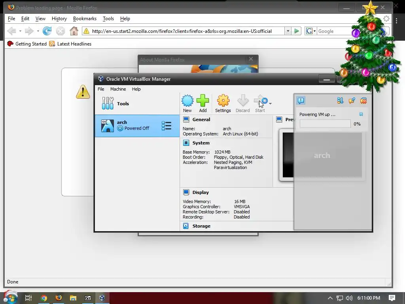This screenshot has height=304, width=405.
Task: Open 7-Zip from the taskbar
Action: (x=88, y=298)
